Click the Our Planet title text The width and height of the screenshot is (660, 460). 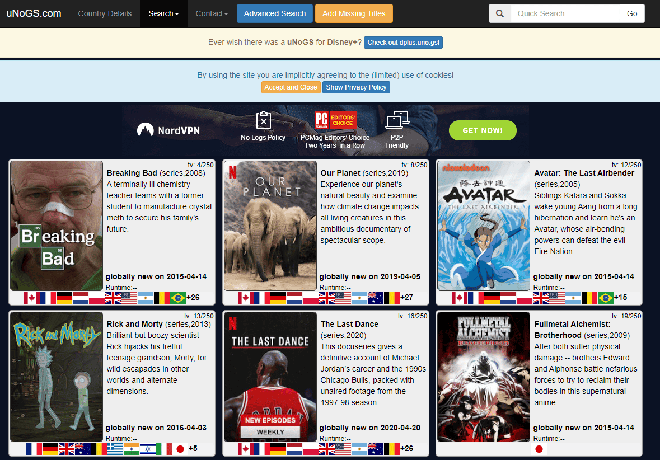(x=340, y=173)
